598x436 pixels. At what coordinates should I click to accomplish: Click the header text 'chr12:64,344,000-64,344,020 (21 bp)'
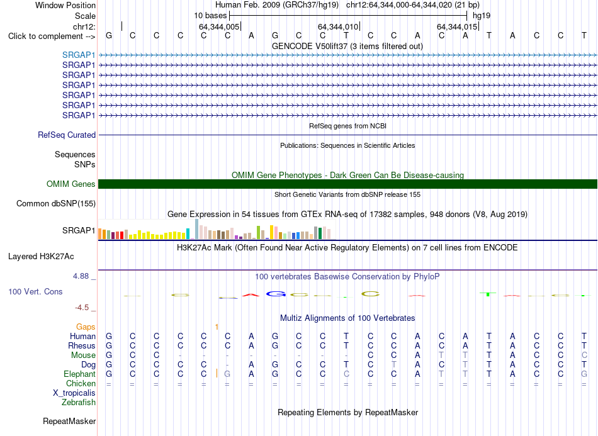(x=413, y=5)
